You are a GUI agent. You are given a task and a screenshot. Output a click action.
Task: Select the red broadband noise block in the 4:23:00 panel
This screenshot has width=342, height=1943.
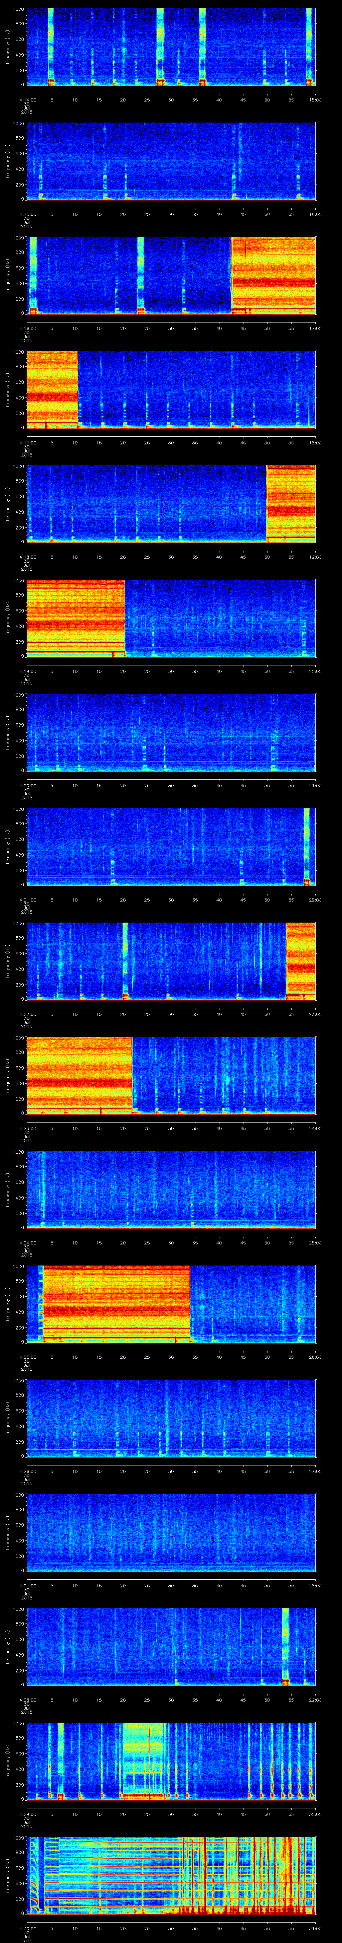80,1075
